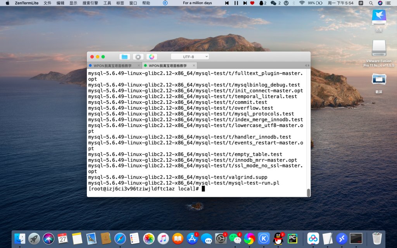This screenshot has height=248, width=397.
Task: Open Reminders from the Dock
Action: tap(135, 238)
